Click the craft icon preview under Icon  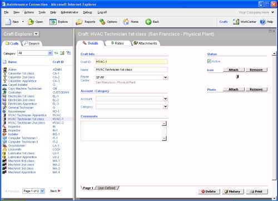(237, 76)
